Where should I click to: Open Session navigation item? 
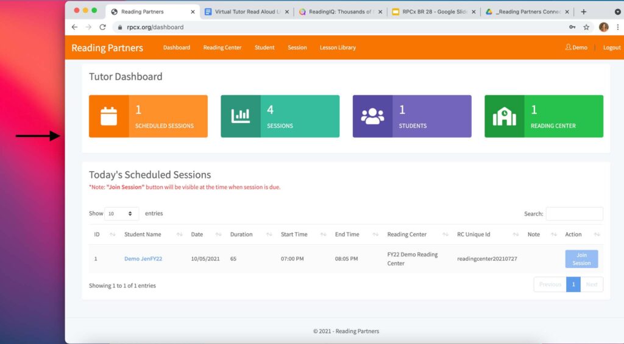tap(297, 47)
